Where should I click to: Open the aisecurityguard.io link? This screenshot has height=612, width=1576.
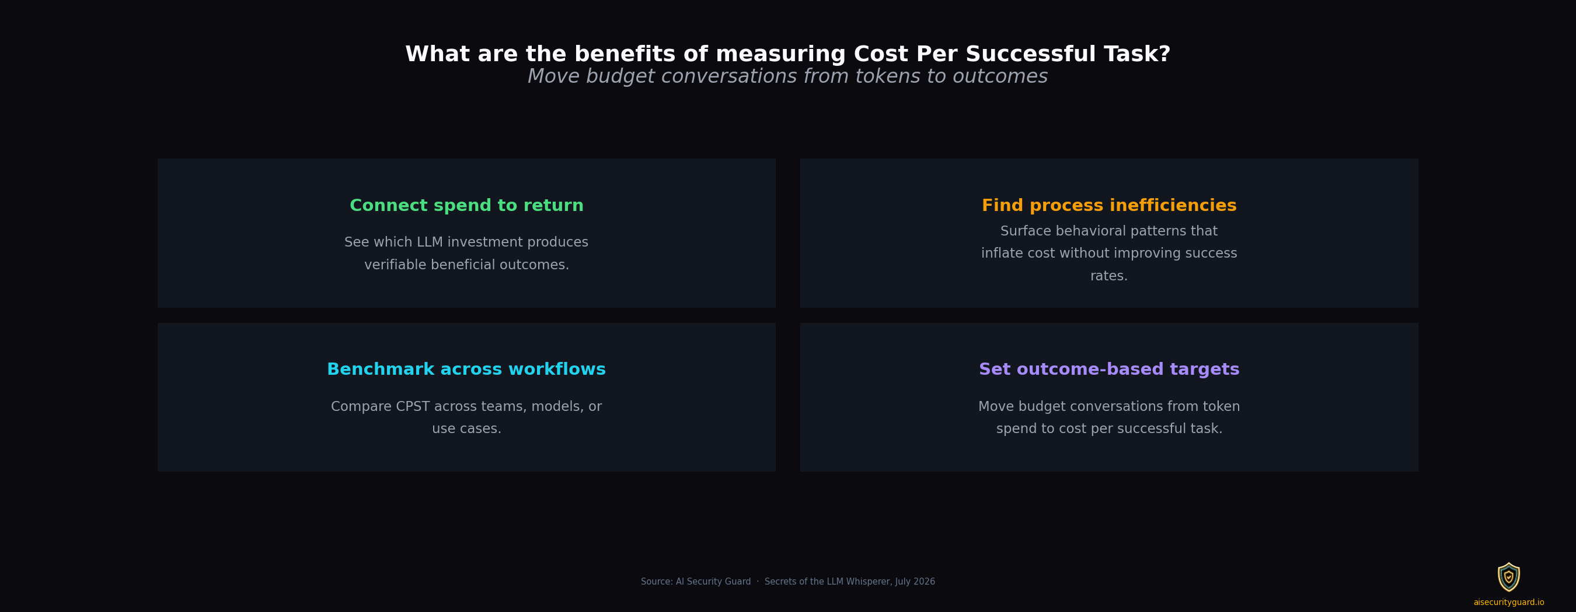coord(1509,602)
